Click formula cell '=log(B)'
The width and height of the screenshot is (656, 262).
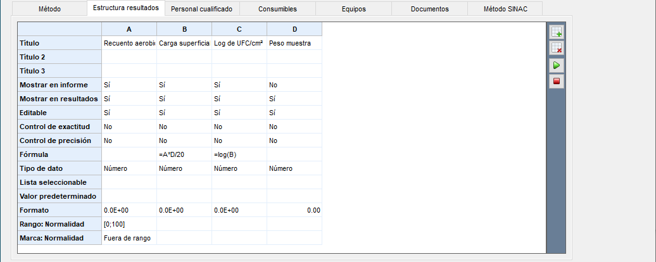pos(239,154)
